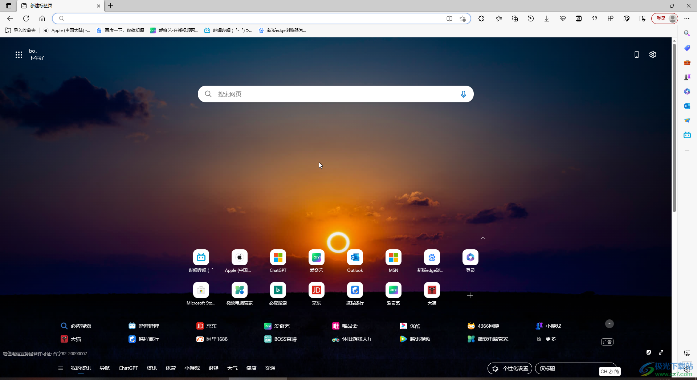The height and width of the screenshot is (380, 697).
Task: Open Outlook in the sidebar
Action: [687, 106]
